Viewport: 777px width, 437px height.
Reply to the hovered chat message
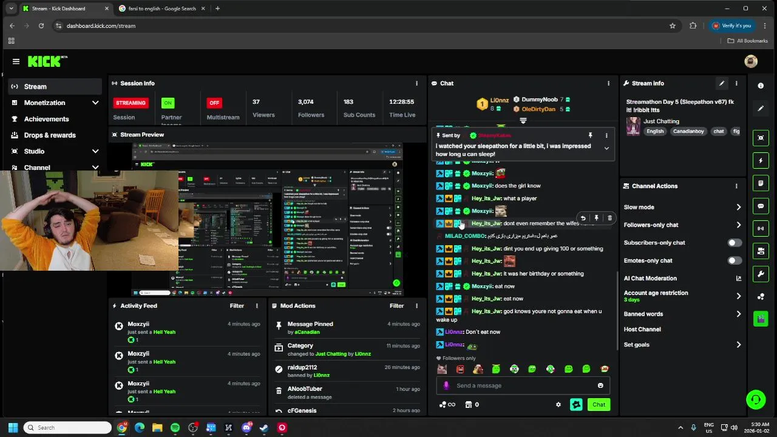[x=583, y=218]
